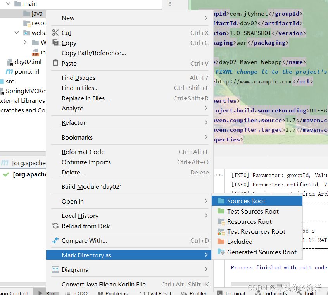Screen dimensions: 328x295
Task: Open the www.example.com link in editor
Action: point(266,81)
